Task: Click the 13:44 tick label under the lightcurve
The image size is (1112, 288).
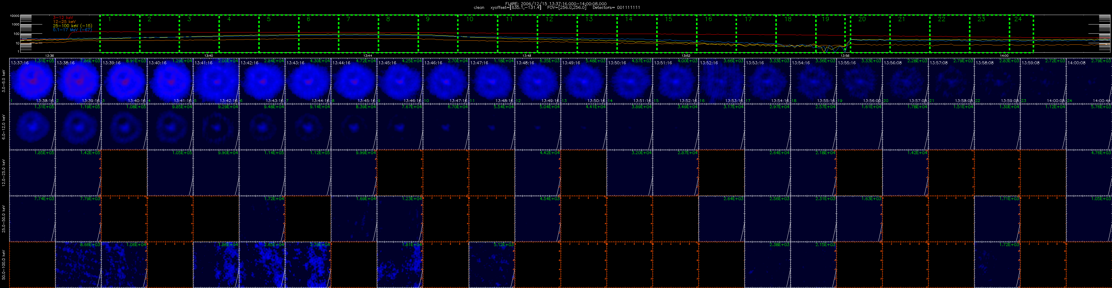Action: pos(368,55)
